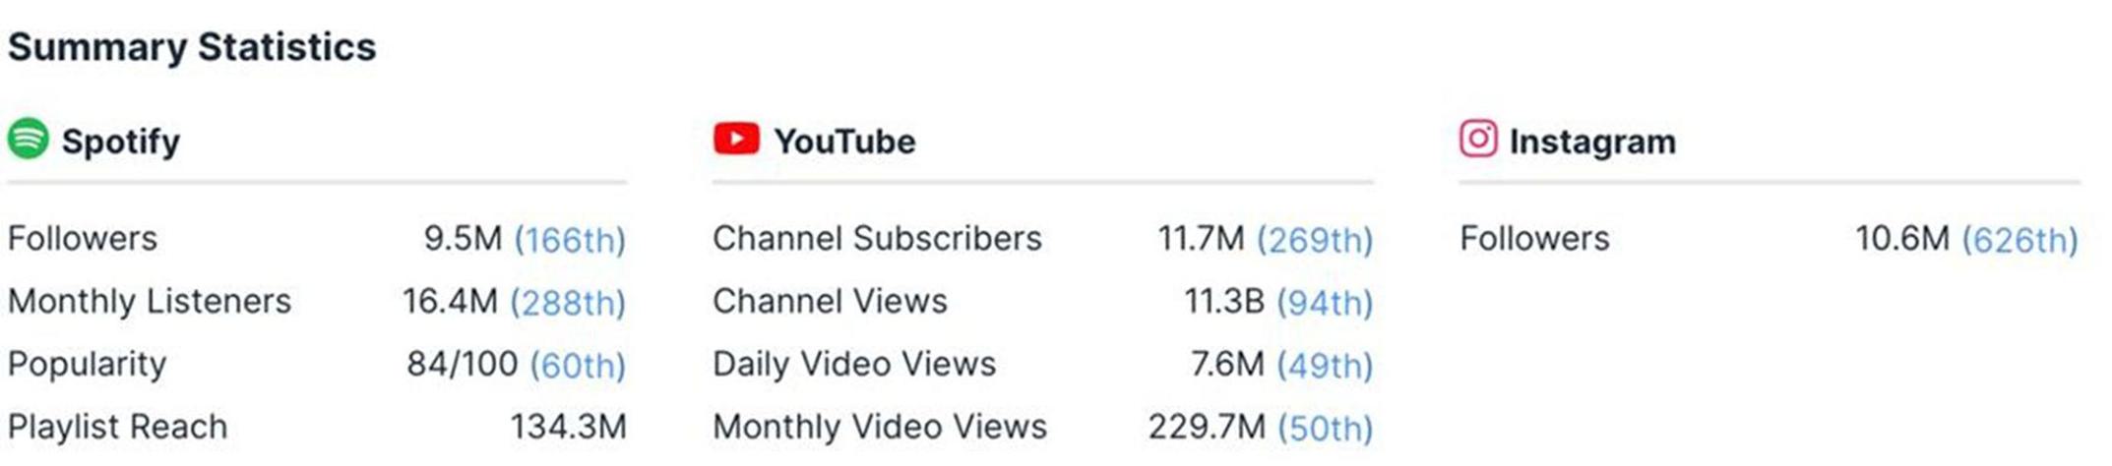Click the Playlist Reach label
2112x466 pixels.
point(117,428)
